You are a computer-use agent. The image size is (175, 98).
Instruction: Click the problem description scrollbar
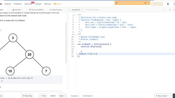(66, 43)
